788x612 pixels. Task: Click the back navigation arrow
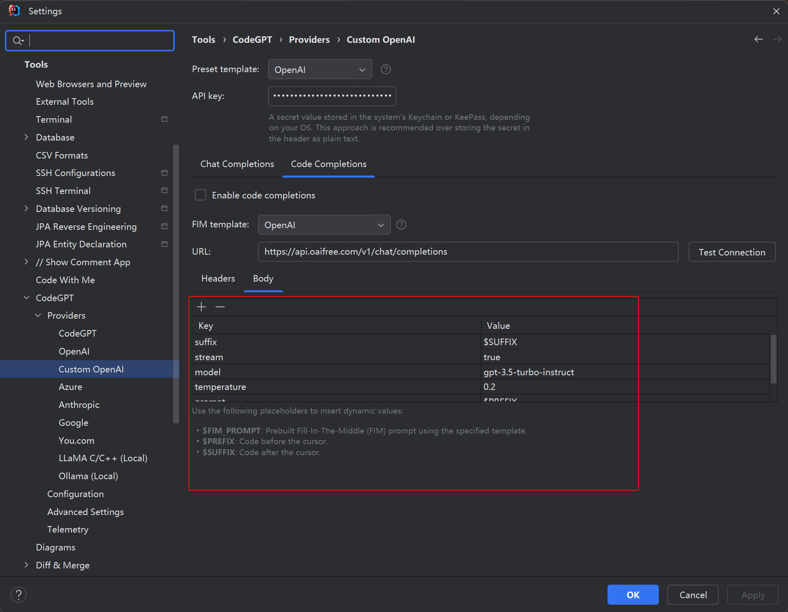[x=758, y=39]
